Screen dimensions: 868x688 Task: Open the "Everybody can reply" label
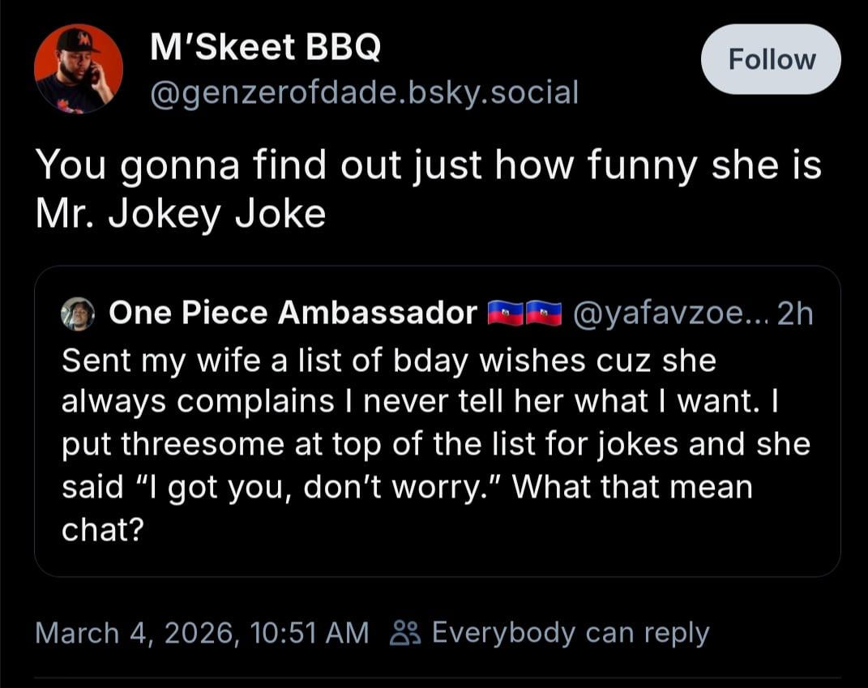coord(570,633)
